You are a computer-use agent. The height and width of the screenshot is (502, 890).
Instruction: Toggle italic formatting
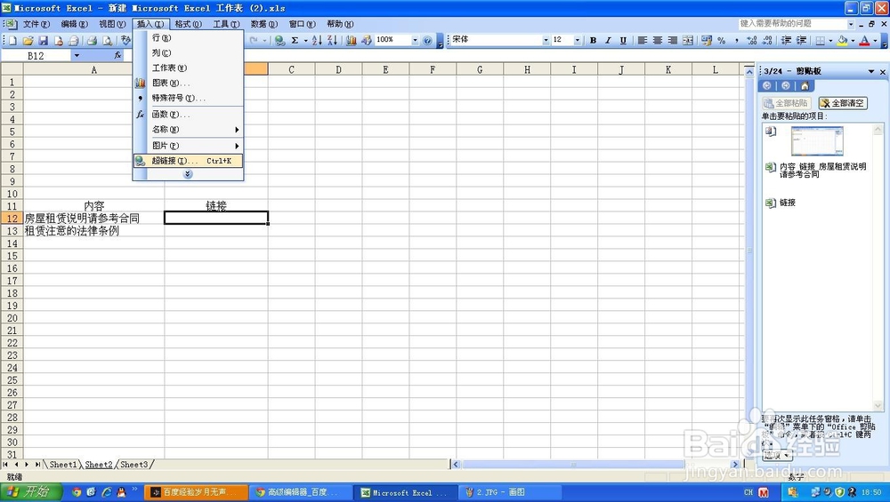tap(608, 40)
